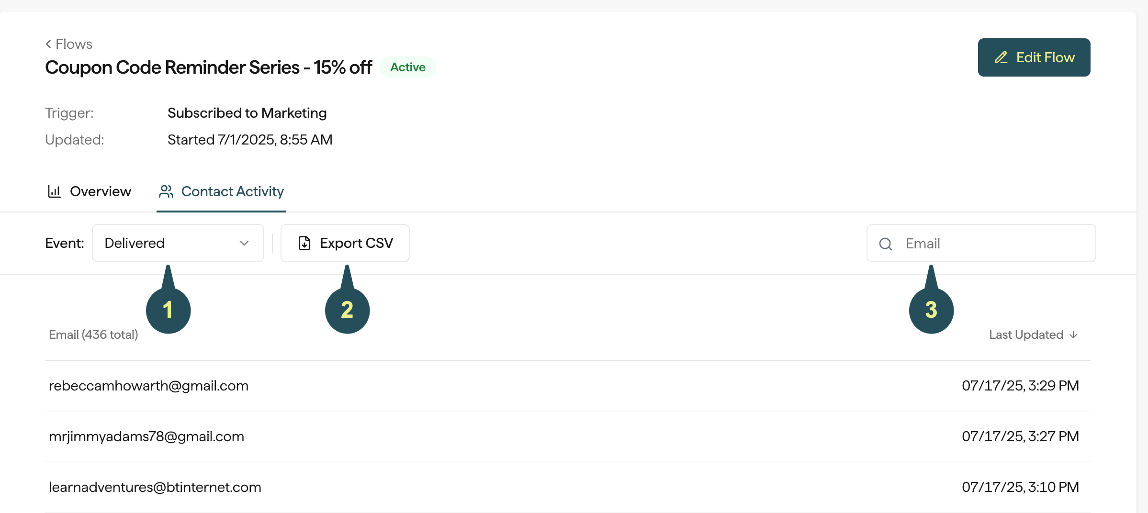Click the back chevron beside Flows
1148x513 pixels.
coord(48,44)
